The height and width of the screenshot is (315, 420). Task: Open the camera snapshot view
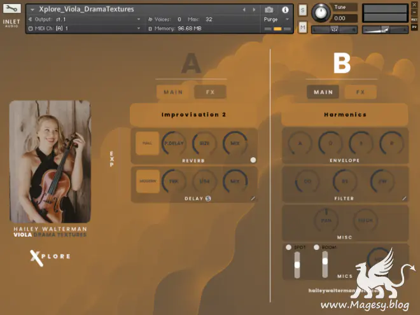pos(269,10)
